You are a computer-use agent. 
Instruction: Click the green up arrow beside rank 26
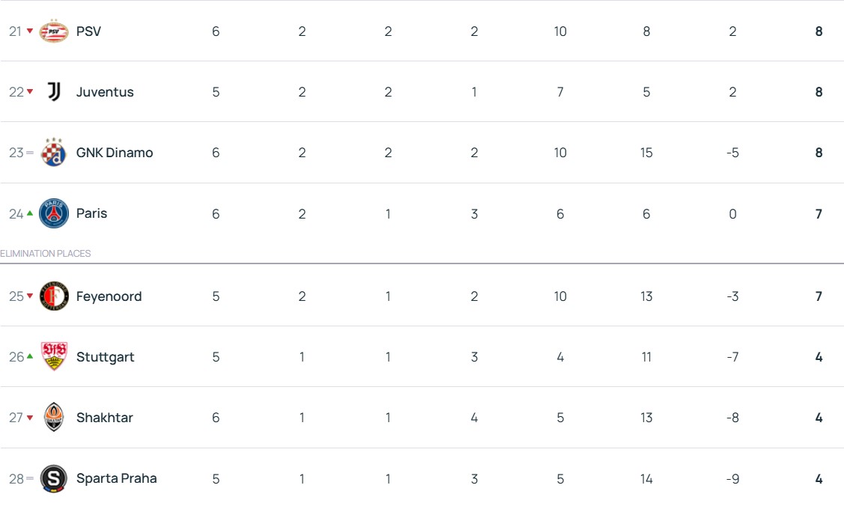[30, 357]
